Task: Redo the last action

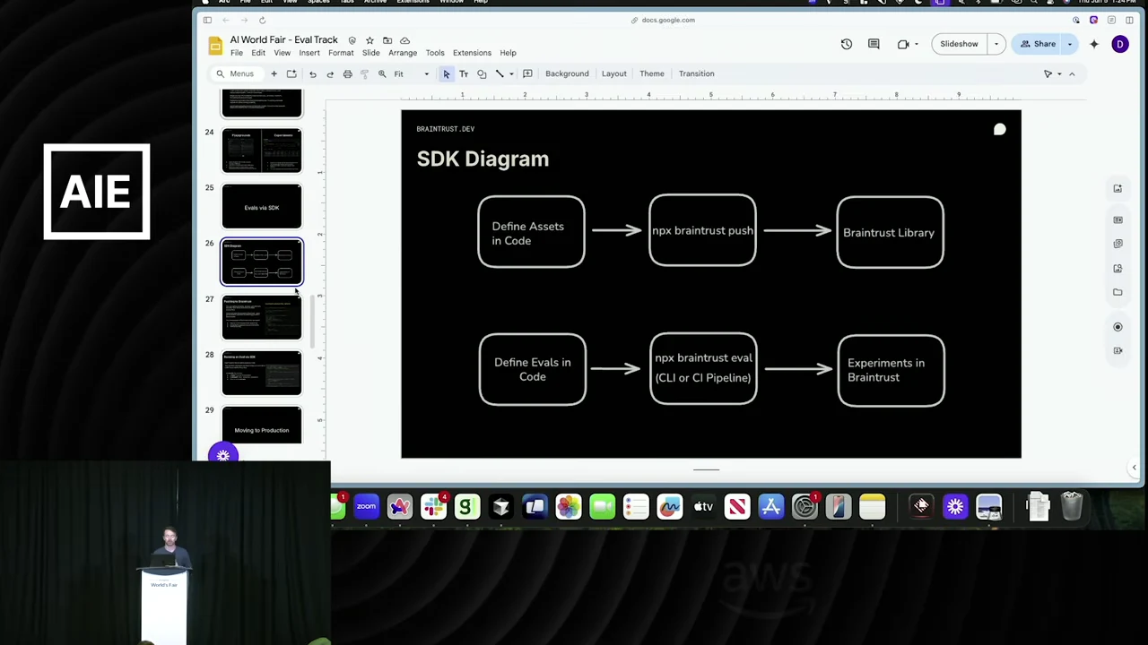Action: (330, 73)
